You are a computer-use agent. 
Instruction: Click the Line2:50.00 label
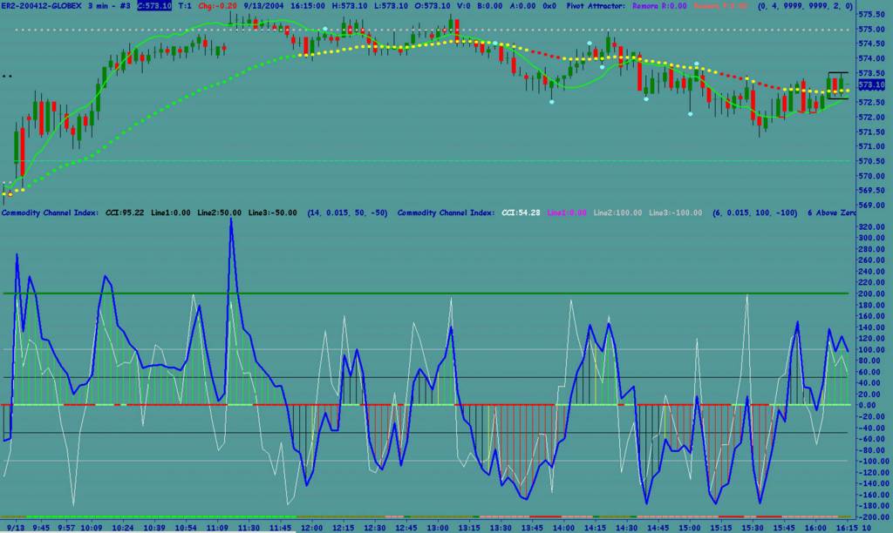[x=219, y=213]
